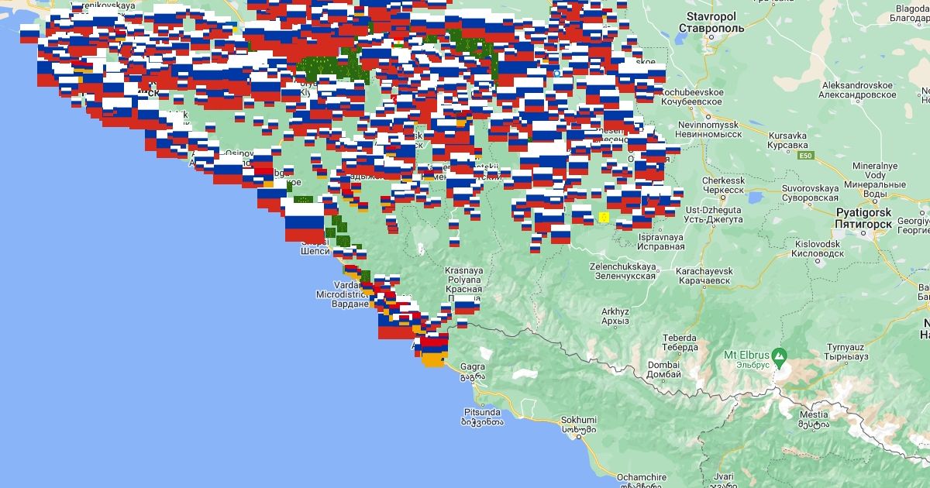The height and width of the screenshot is (488, 930).
Task: Click the Mt Elbrus text label
Action: pyautogui.click(x=746, y=360)
